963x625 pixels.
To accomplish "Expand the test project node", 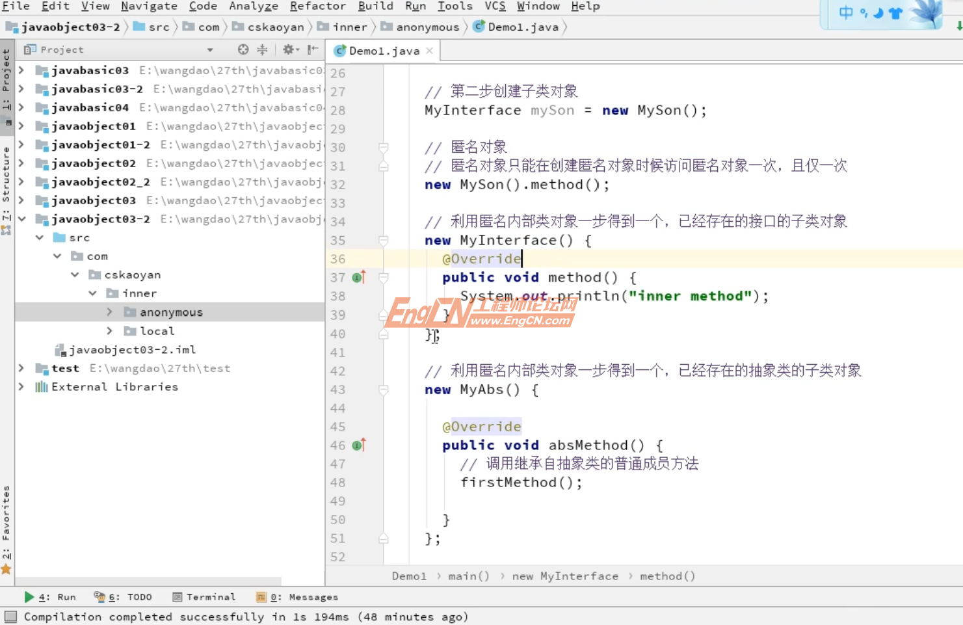I will coord(21,368).
